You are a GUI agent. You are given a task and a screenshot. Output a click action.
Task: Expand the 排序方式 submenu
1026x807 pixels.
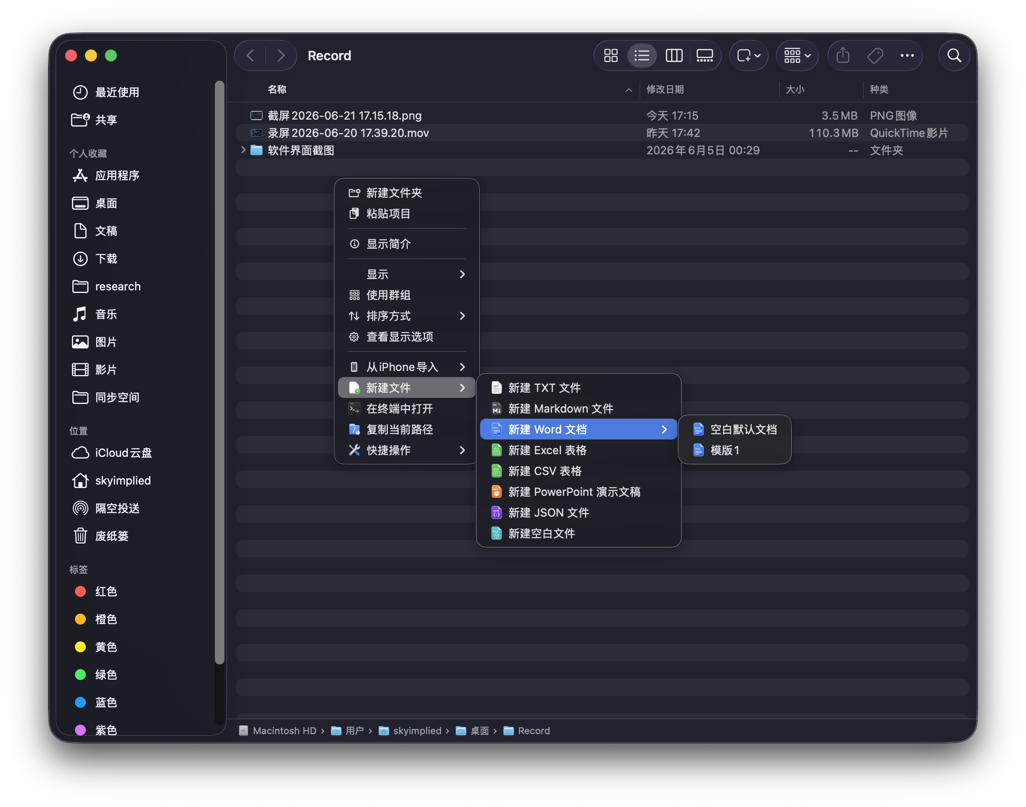click(407, 316)
